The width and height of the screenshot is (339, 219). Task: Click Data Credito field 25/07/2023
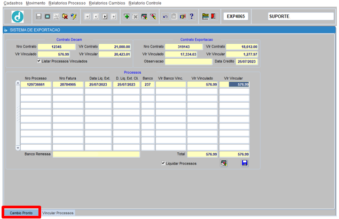247,61
